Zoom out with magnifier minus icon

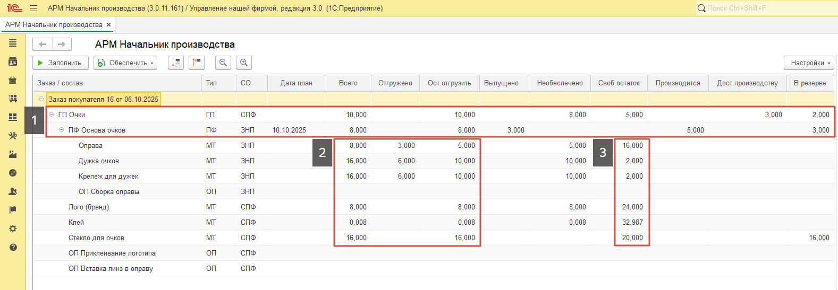pyautogui.click(x=223, y=63)
